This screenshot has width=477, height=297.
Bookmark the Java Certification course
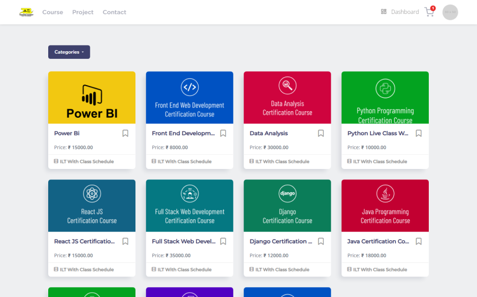click(x=419, y=241)
